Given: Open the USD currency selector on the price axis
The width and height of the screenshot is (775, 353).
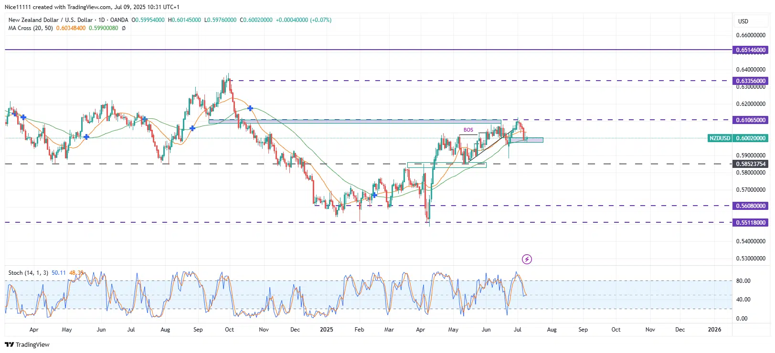Looking at the screenshot, I should point(743,21).
